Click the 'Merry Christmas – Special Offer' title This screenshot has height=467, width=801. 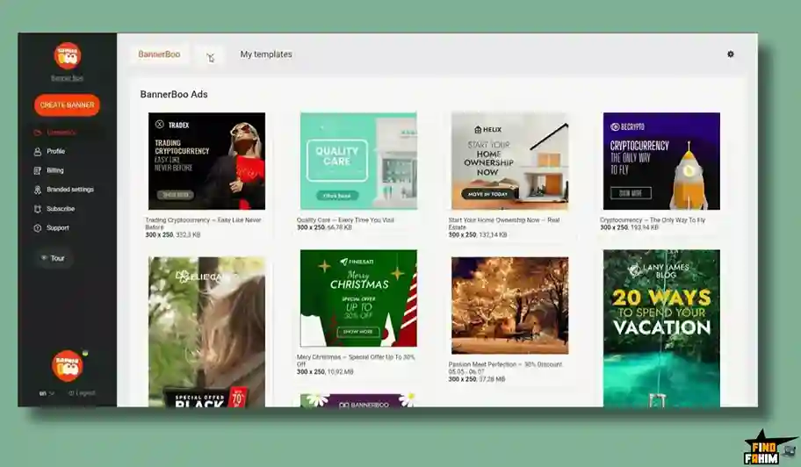pyautogui.click(x=356, y=361)
